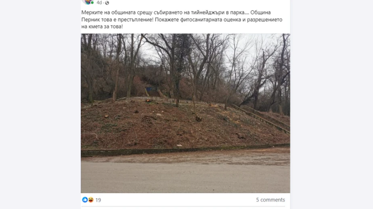Click the low curb bordering the road
Screen dimensions: 373x209
click(x=185, y=150)
